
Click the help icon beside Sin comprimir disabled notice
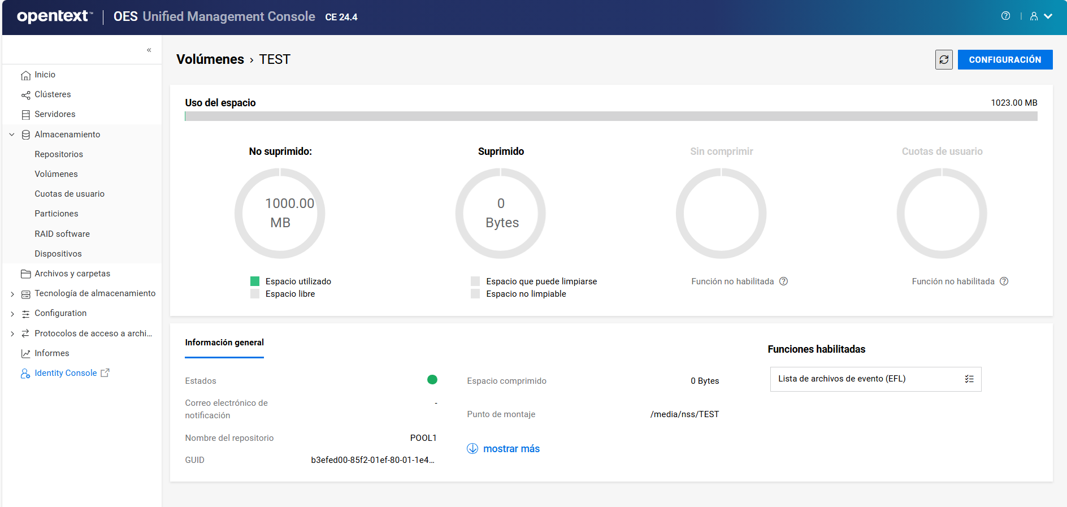[x=783, y=281]
